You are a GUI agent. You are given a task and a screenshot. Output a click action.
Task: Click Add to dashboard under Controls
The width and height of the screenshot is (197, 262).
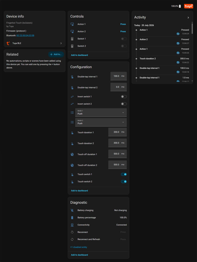80,55
